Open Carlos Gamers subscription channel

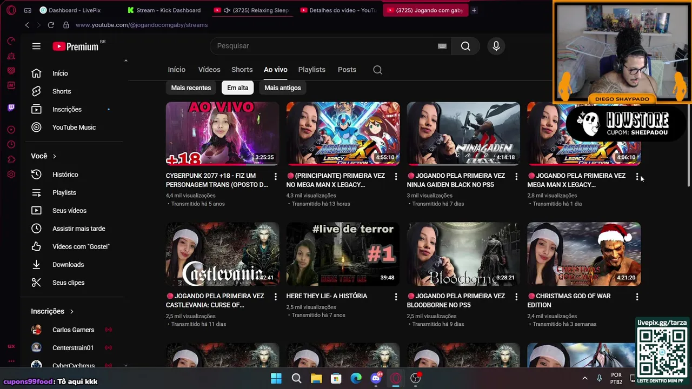(x=72, y=330)
